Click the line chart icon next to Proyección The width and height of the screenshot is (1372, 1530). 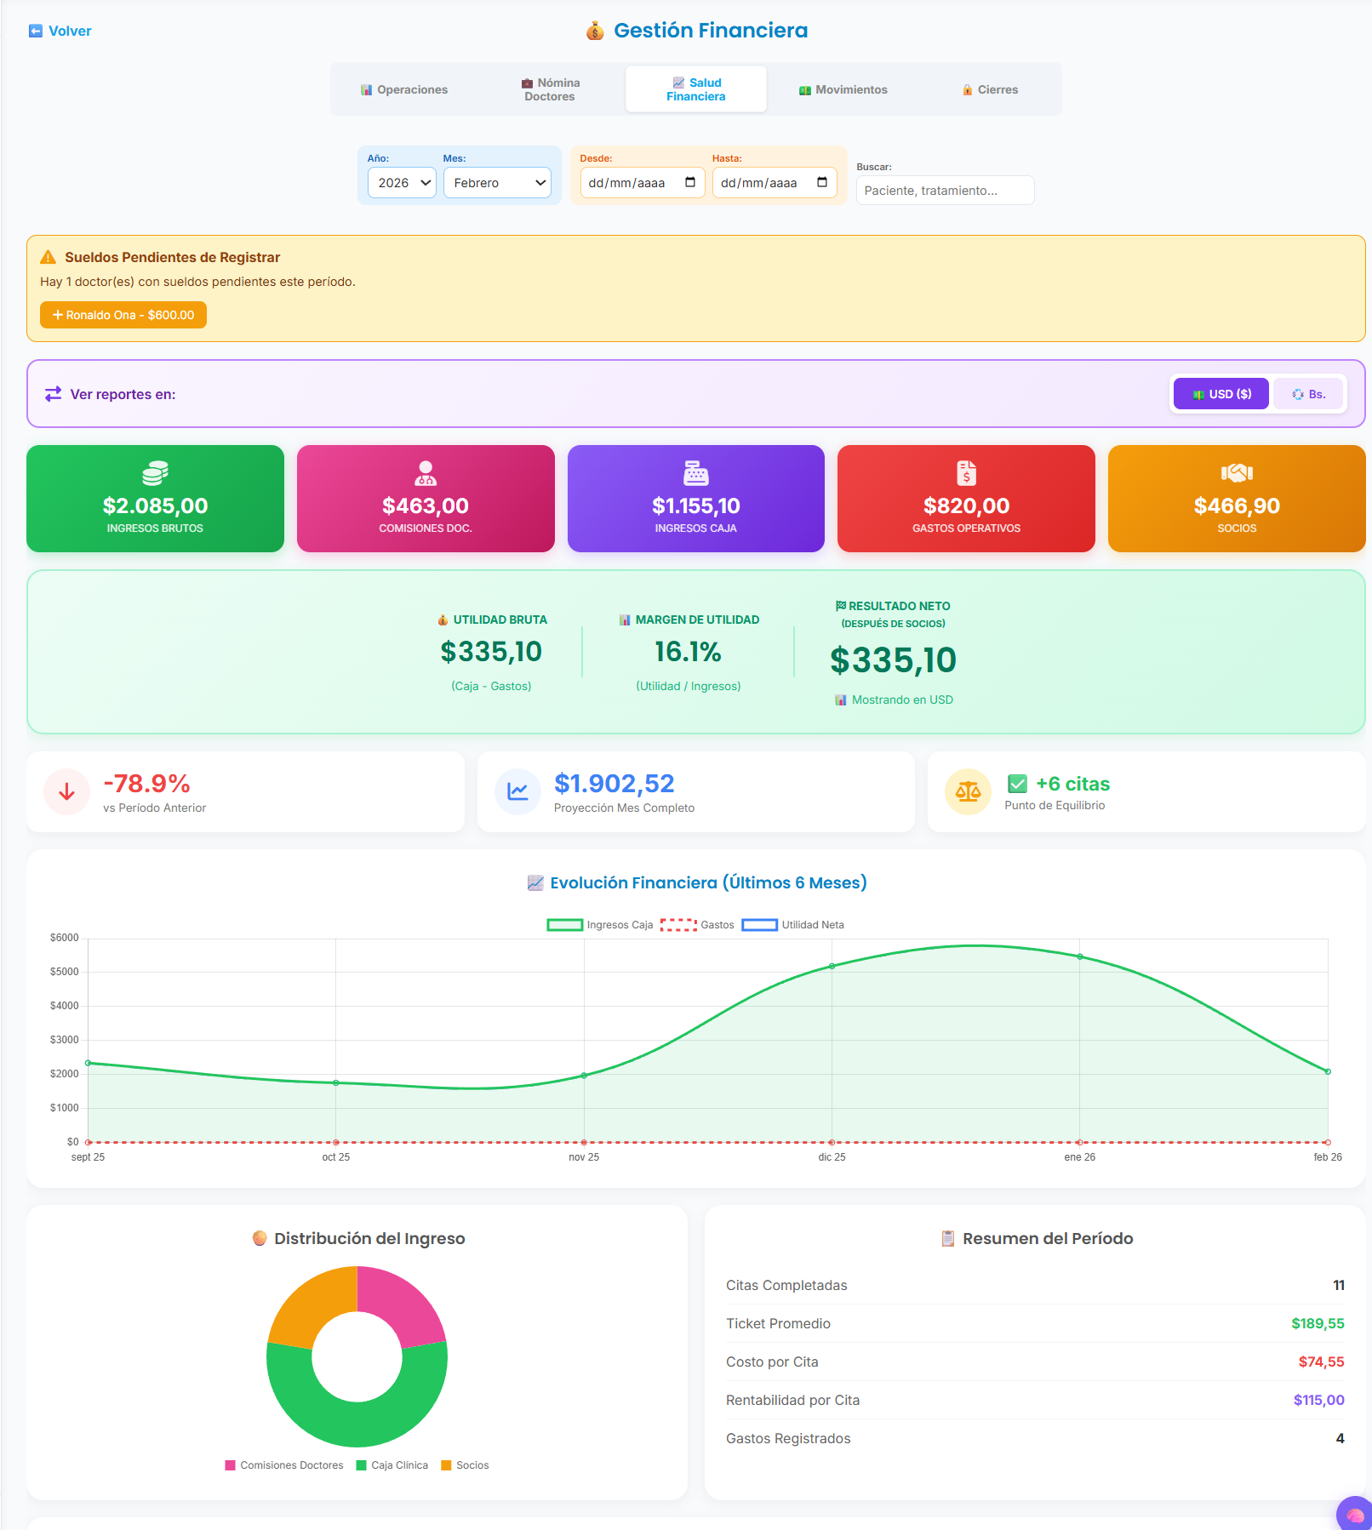tap(517, 791)
